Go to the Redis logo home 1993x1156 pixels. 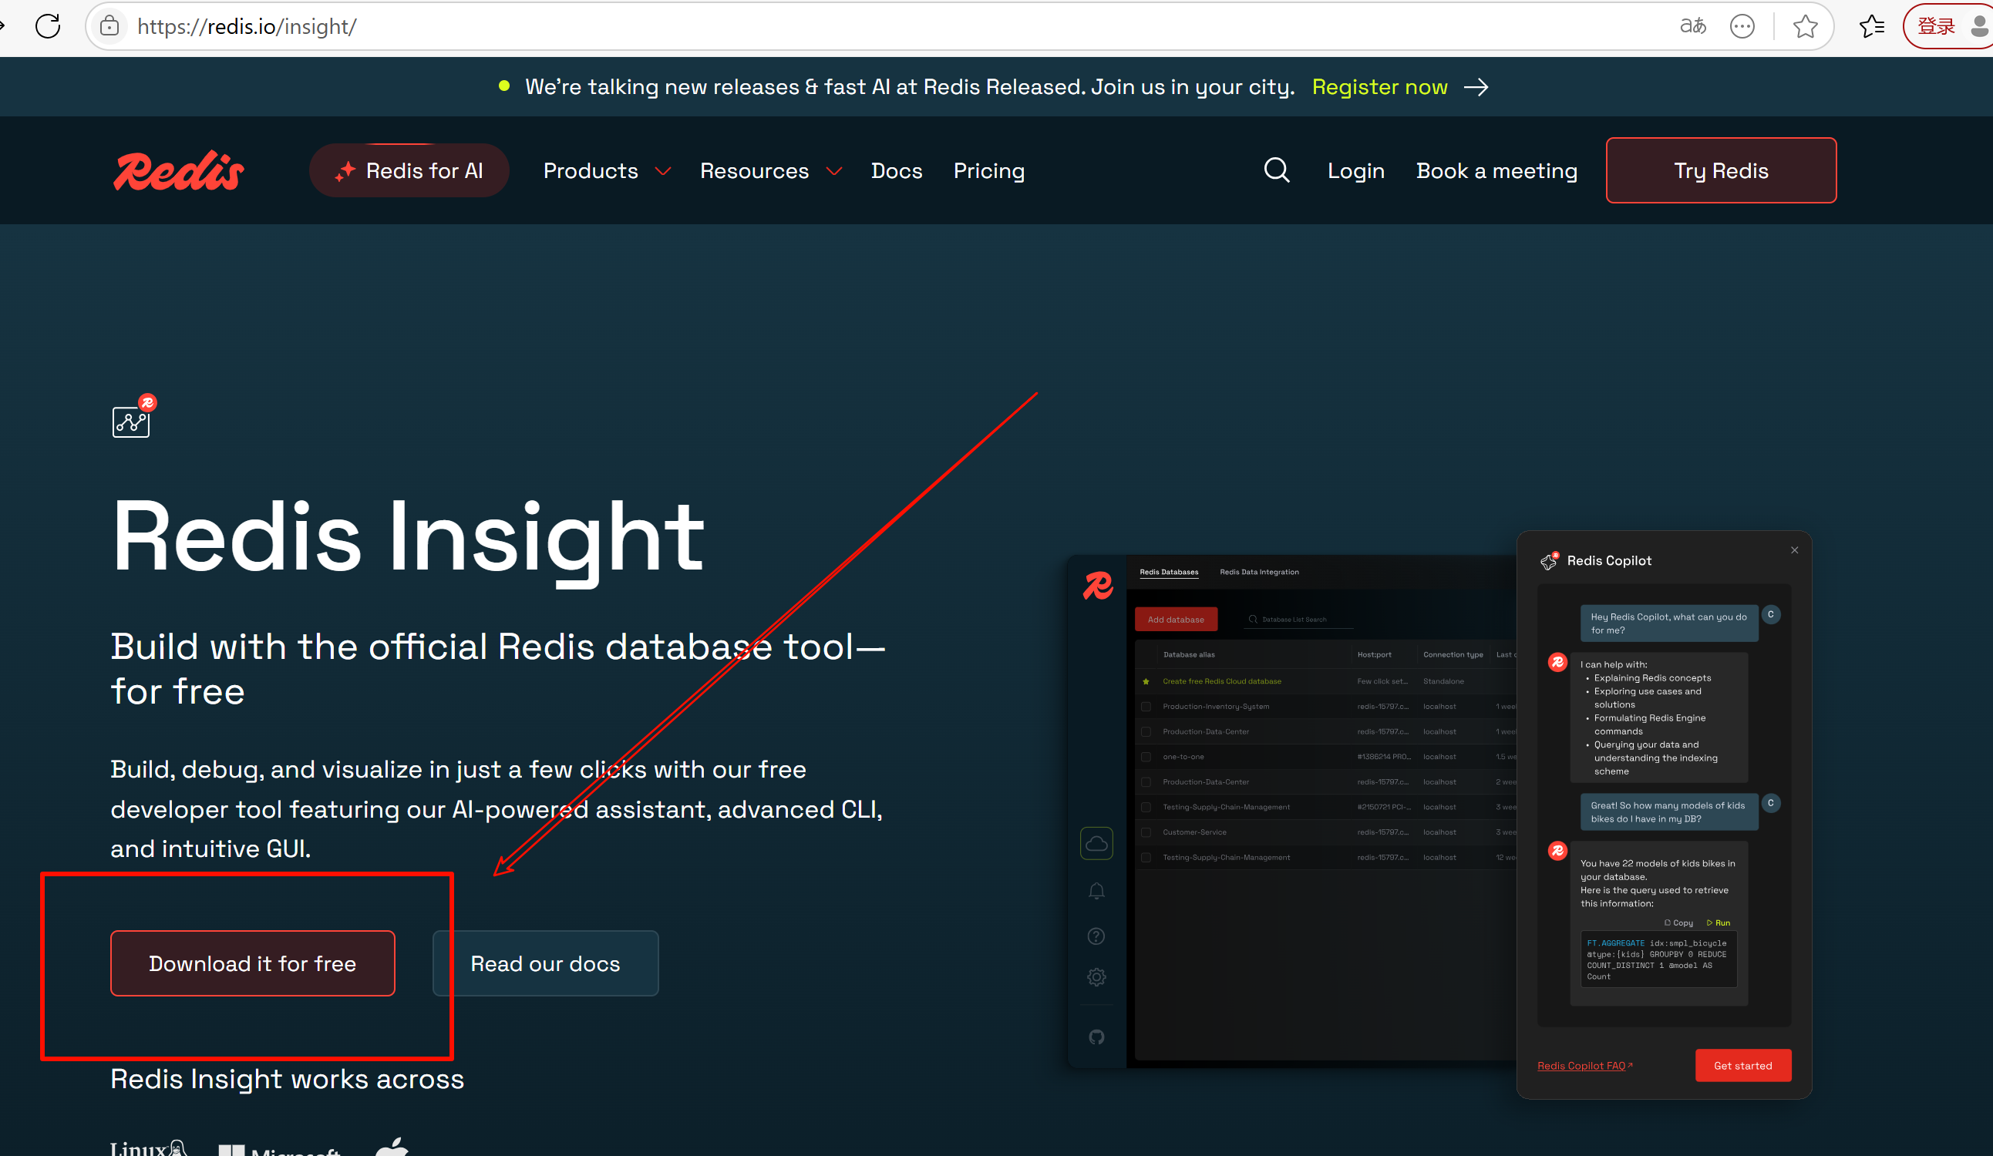[x=178, y=171]
